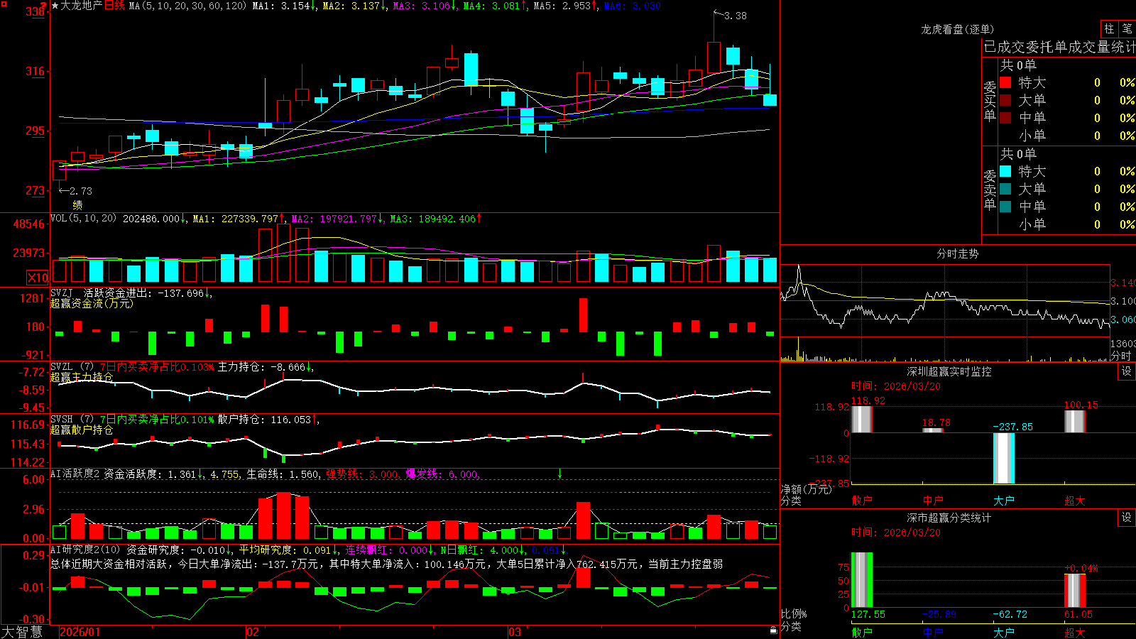Click the 大智慧 logo in bottom-left corner
The height and width of the screenshot is (639, 1136).
pos(22,632)
